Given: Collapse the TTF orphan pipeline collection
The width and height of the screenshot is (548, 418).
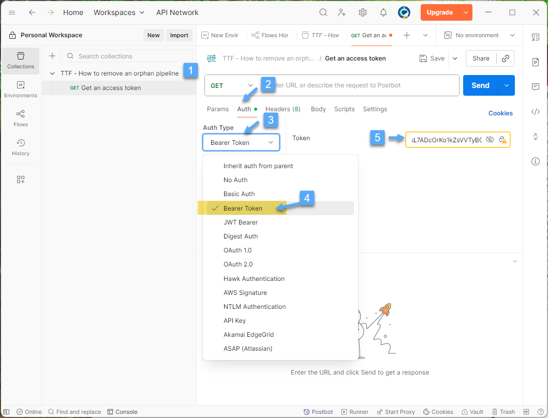Looking at the screenshot, I should click(x=52, y=73).
